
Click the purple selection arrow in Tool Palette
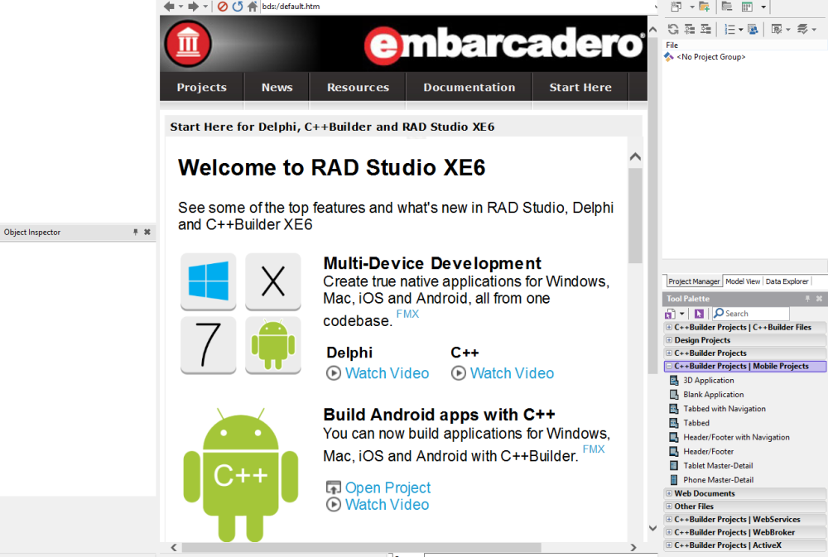[x=699, y=314]
